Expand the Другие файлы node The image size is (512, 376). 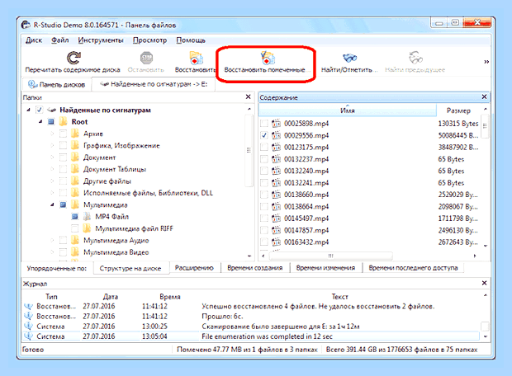(x=52, y=181)
